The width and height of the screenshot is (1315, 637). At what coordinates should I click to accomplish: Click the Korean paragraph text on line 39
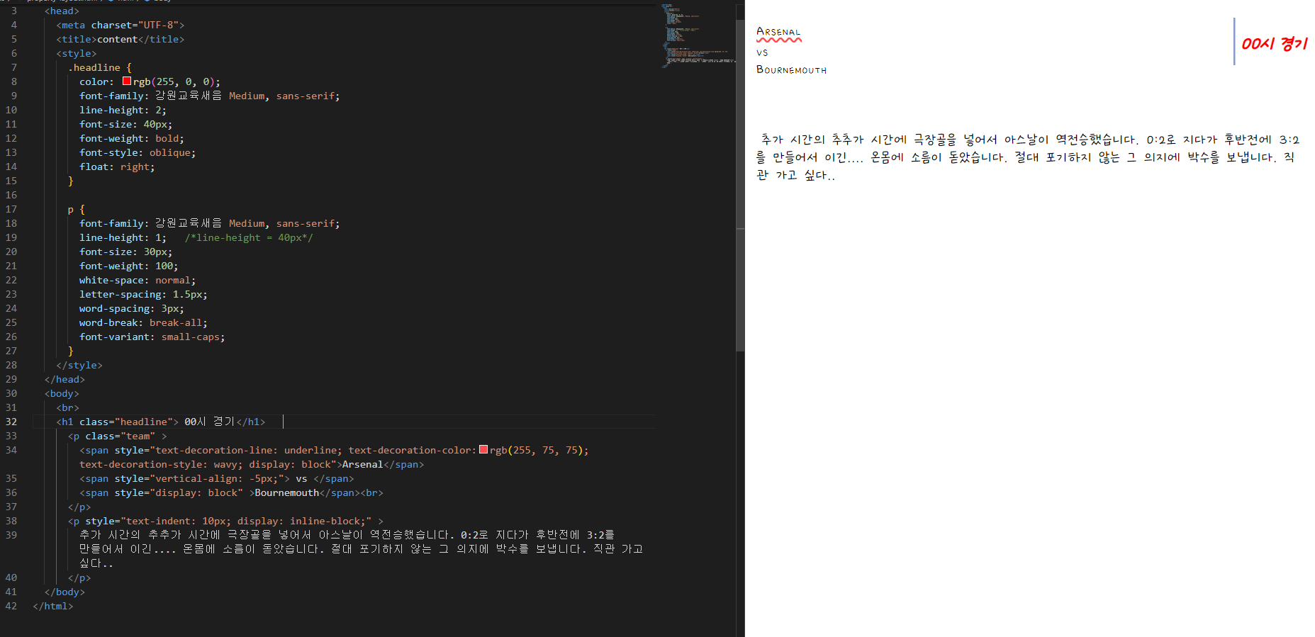point(362,549)
